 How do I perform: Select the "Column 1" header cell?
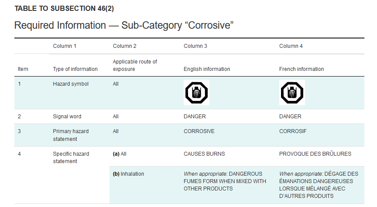point(65,46)
